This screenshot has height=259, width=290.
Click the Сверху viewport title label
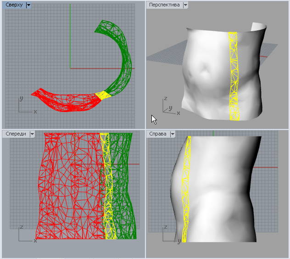[14, 5]
